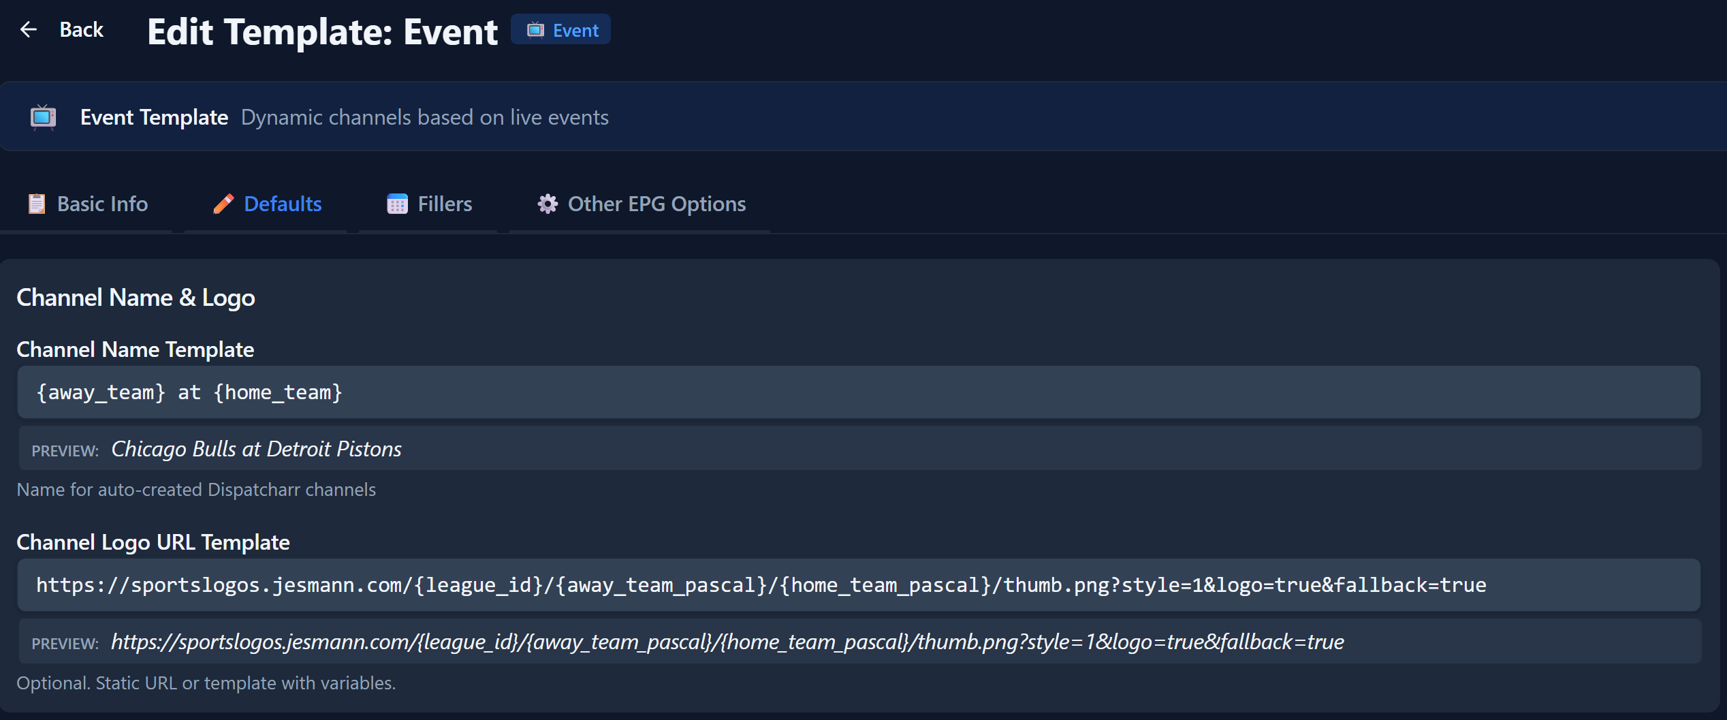Click the logo URL preview text

[727, 642]
